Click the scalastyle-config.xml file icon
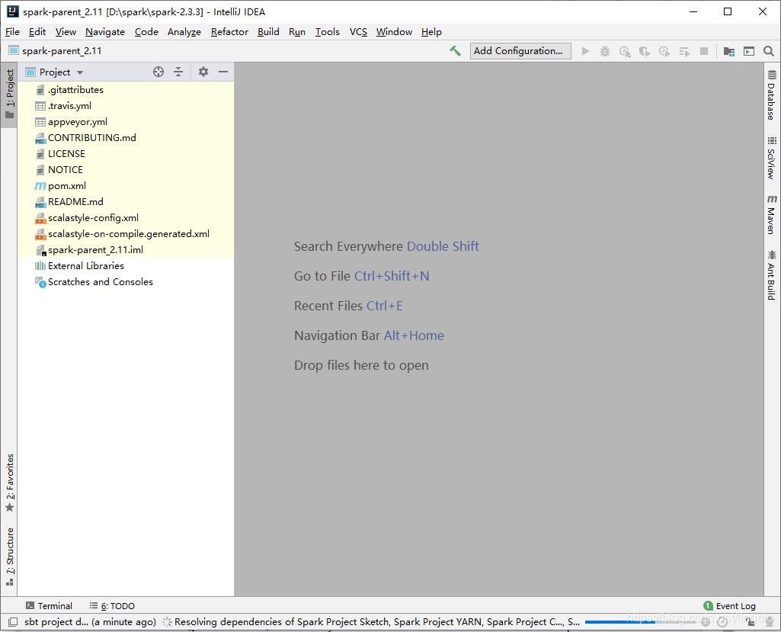The height and width of the screenshot is (632, 781). (40, 218)
